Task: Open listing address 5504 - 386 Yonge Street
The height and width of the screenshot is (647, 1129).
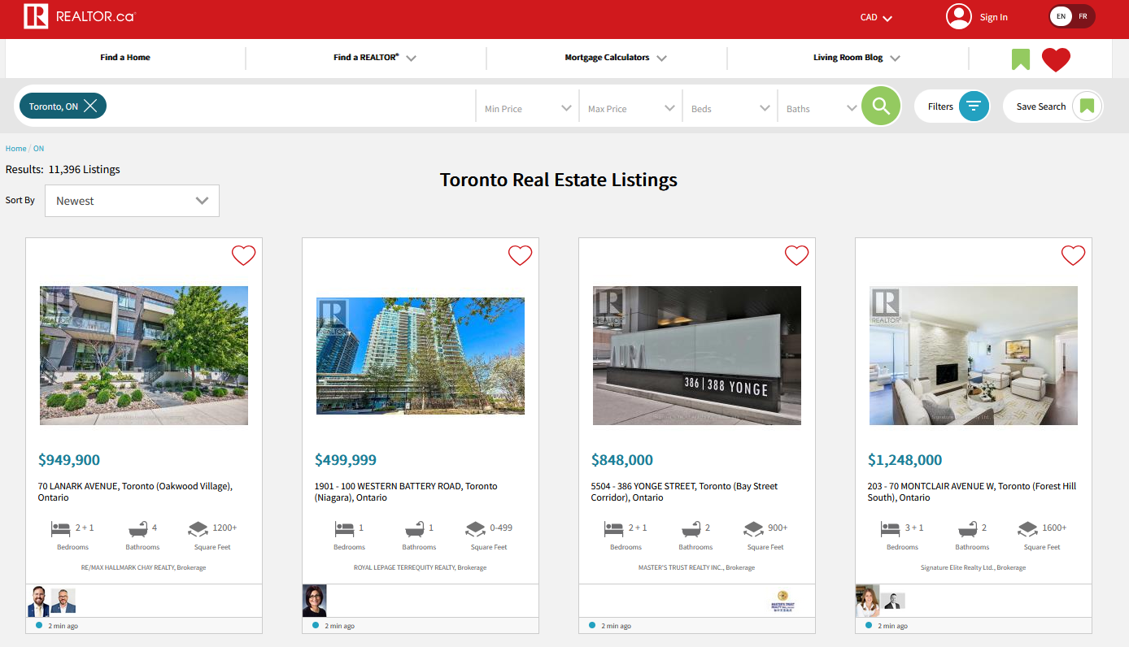Action: 684,492
